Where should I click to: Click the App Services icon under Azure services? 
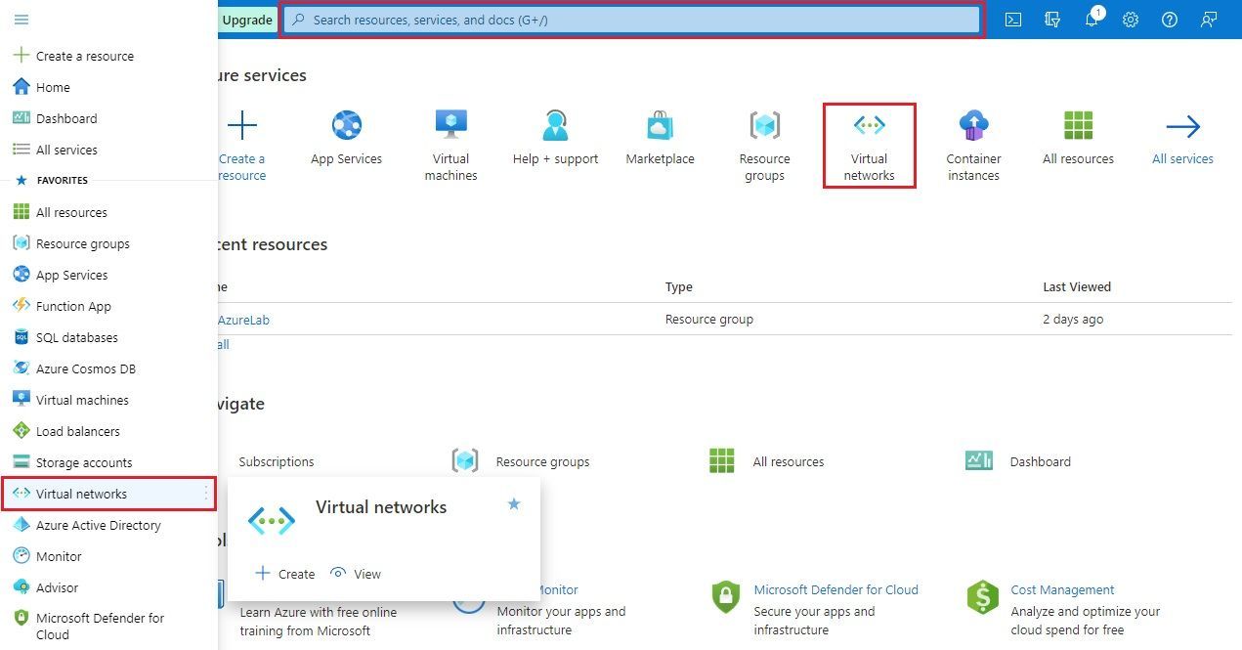click(346, 126)
